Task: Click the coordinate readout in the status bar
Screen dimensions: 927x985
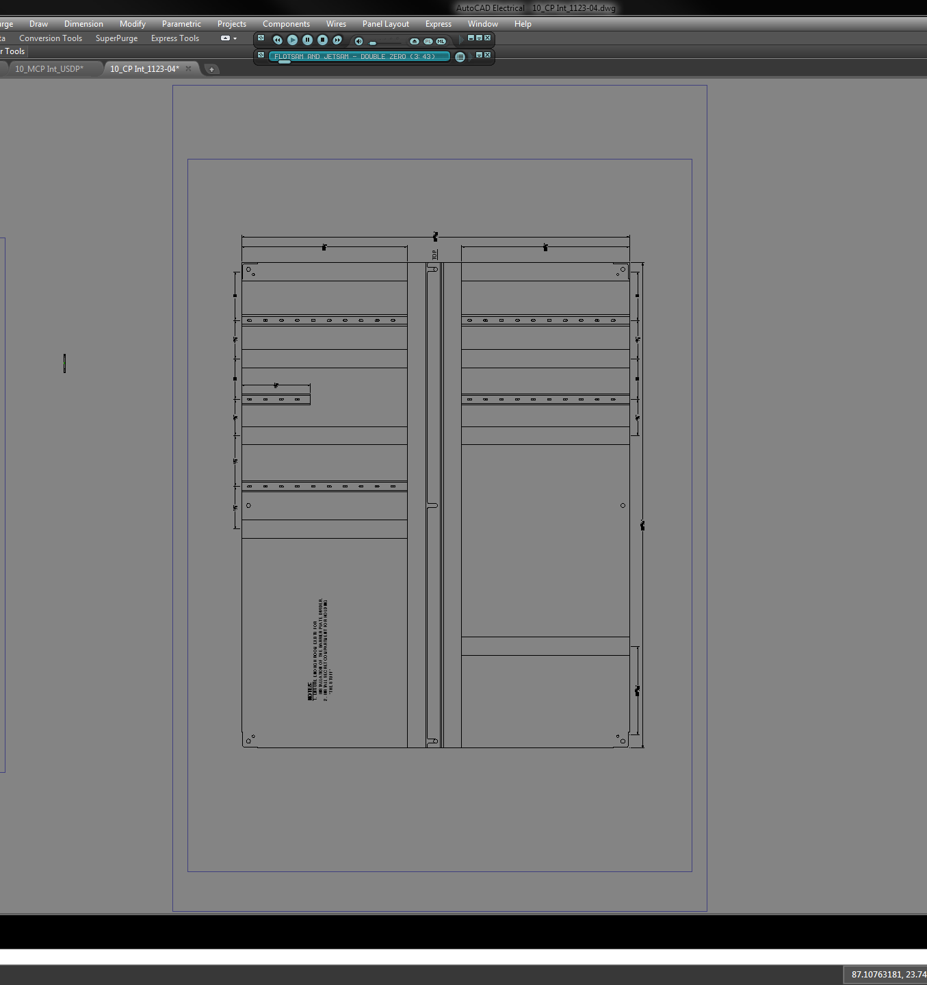Action: (x=887, y=974)
